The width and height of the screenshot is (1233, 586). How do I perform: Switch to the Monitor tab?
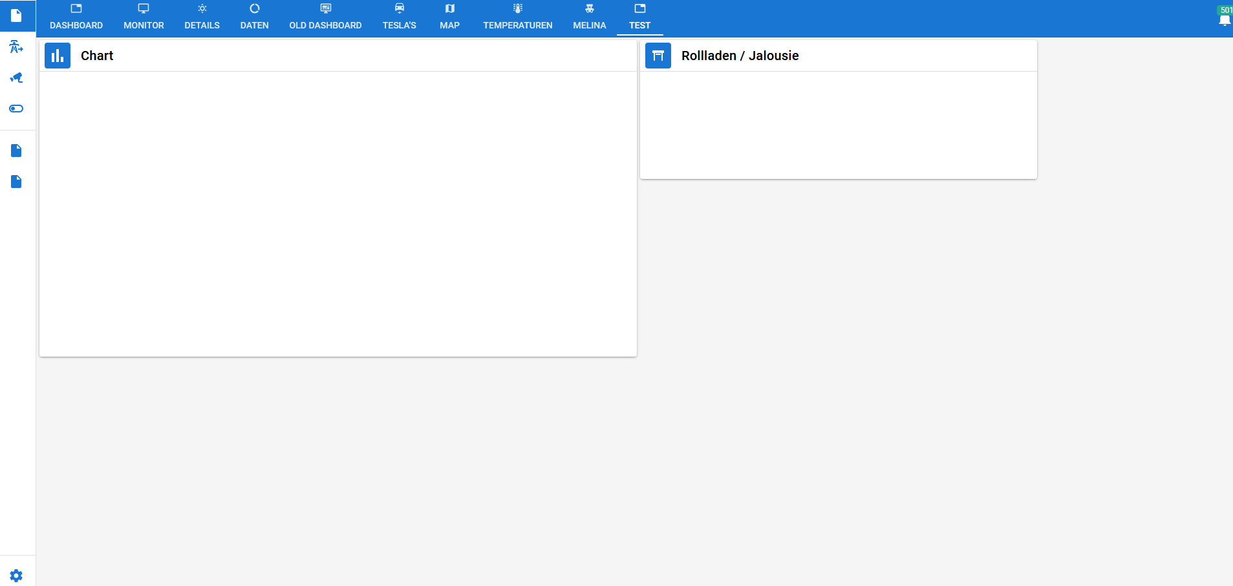144,18
